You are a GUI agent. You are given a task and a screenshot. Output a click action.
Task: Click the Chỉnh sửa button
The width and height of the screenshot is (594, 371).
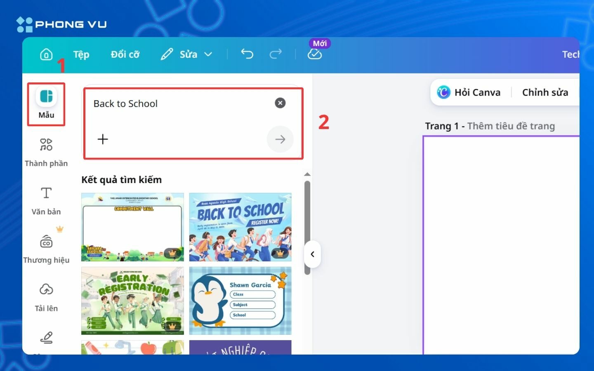pos(545,92)
